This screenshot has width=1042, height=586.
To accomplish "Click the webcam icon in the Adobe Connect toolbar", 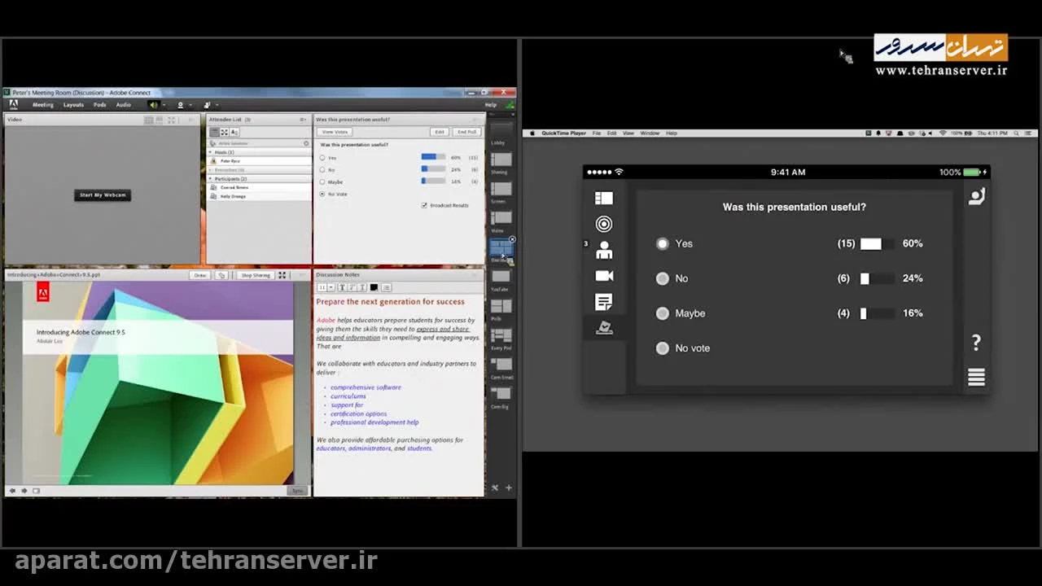I will click(180, 104).
